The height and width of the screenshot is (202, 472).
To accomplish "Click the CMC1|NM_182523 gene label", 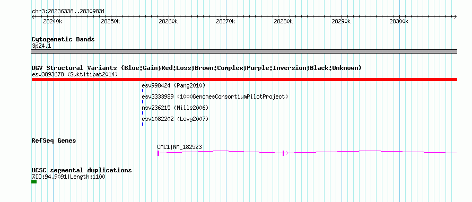I will tap(179, 147).
